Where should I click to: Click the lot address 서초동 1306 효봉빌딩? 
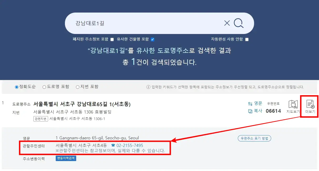(x=72, y=112)
